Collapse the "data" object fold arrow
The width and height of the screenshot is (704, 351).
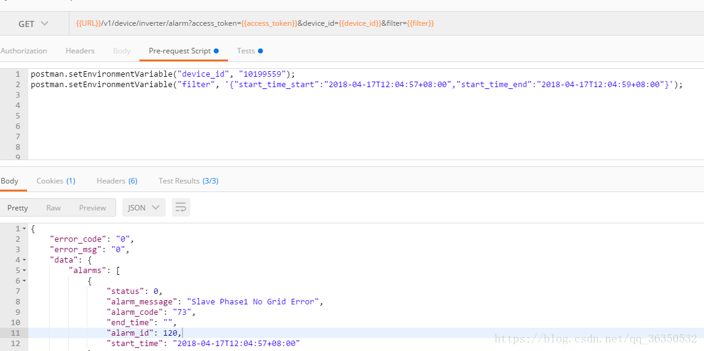pyautogui.click(x=24, y=260)
